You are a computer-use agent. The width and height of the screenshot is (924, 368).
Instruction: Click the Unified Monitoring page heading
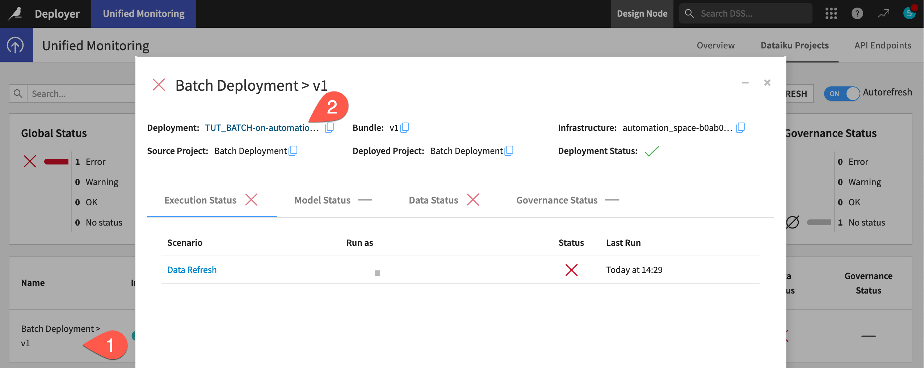pyautogui.click(x=96, y=46)
